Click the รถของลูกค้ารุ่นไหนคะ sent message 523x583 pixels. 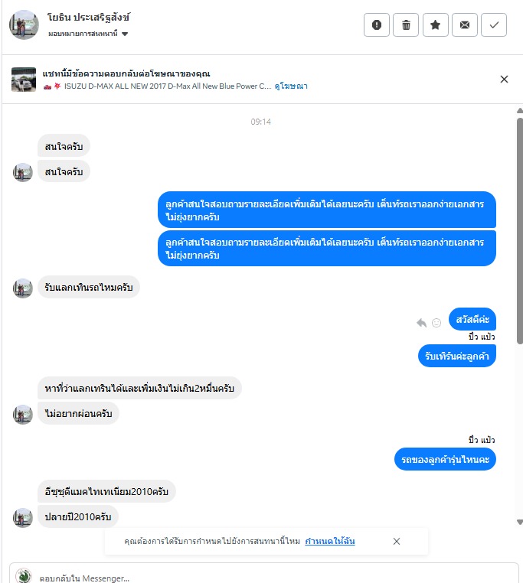[445, 460]
